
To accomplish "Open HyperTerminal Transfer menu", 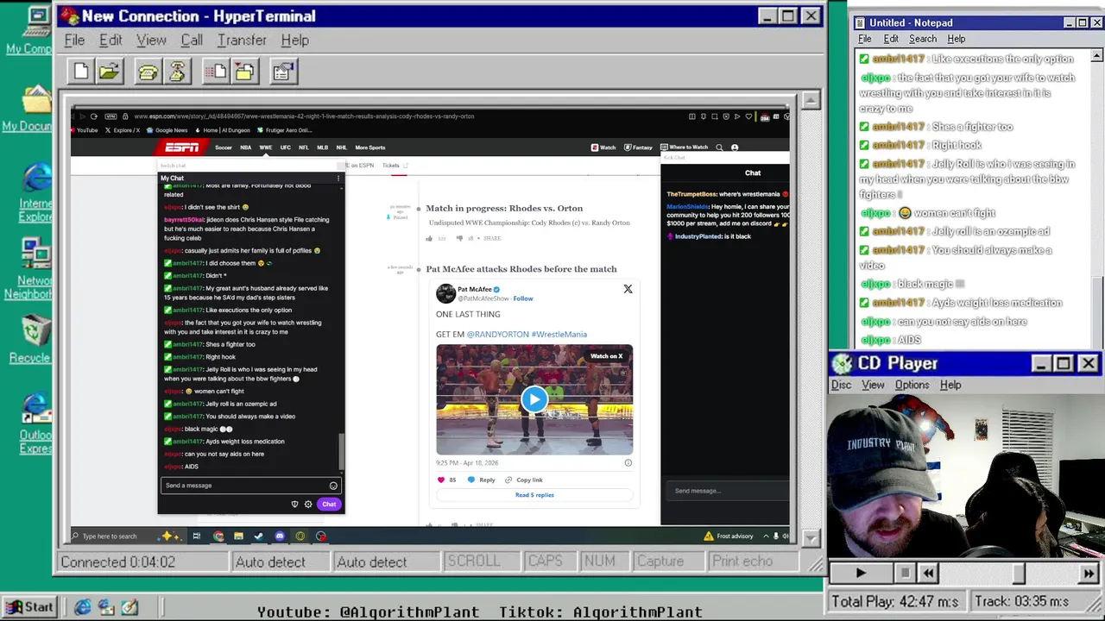I will point(242,41).
